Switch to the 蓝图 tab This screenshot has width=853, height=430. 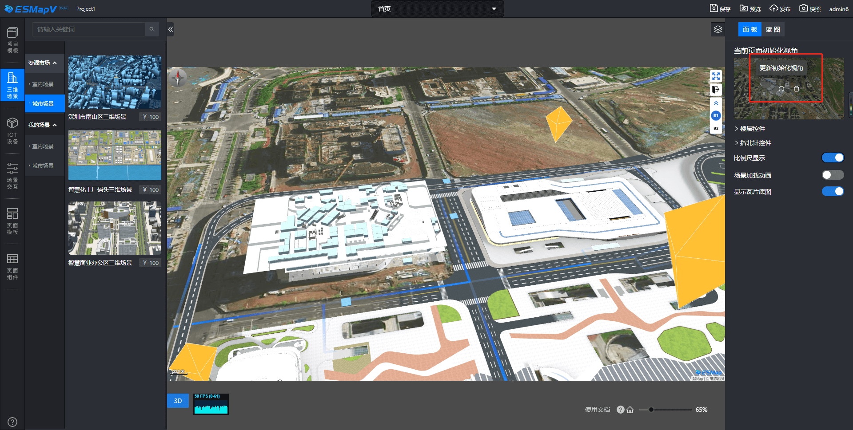(x=773, y=30)
